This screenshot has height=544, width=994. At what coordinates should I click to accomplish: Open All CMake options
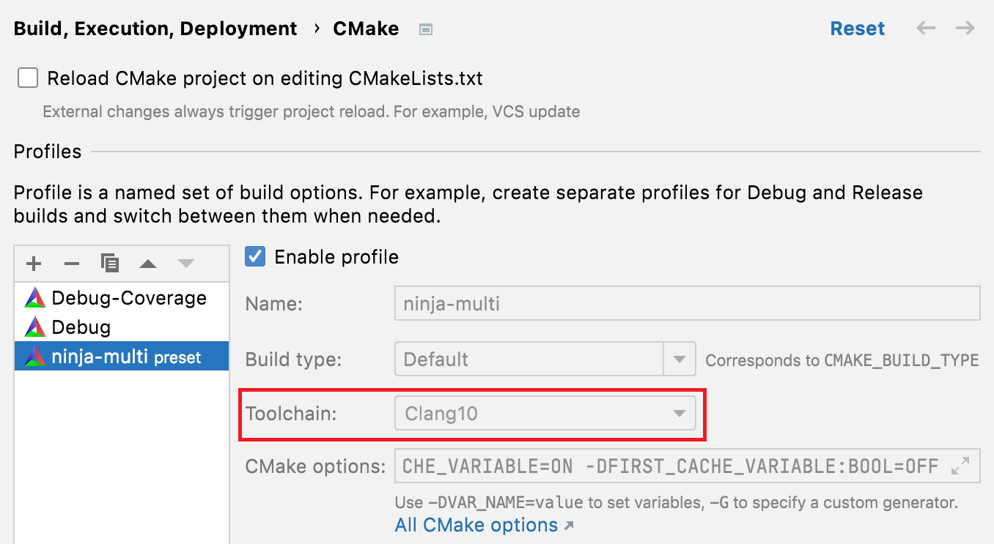pyautogui.click(x=476, y=525)
